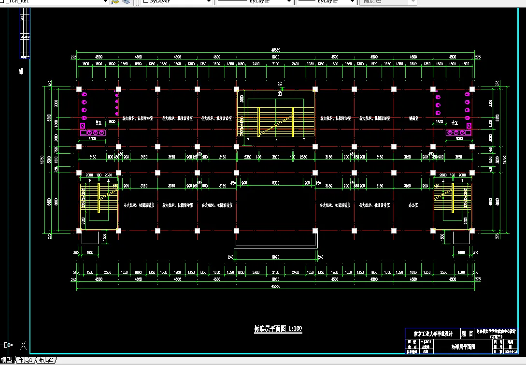Select the left overall height dimension 18750
526x365 pixels.
[x=43, y=160]
